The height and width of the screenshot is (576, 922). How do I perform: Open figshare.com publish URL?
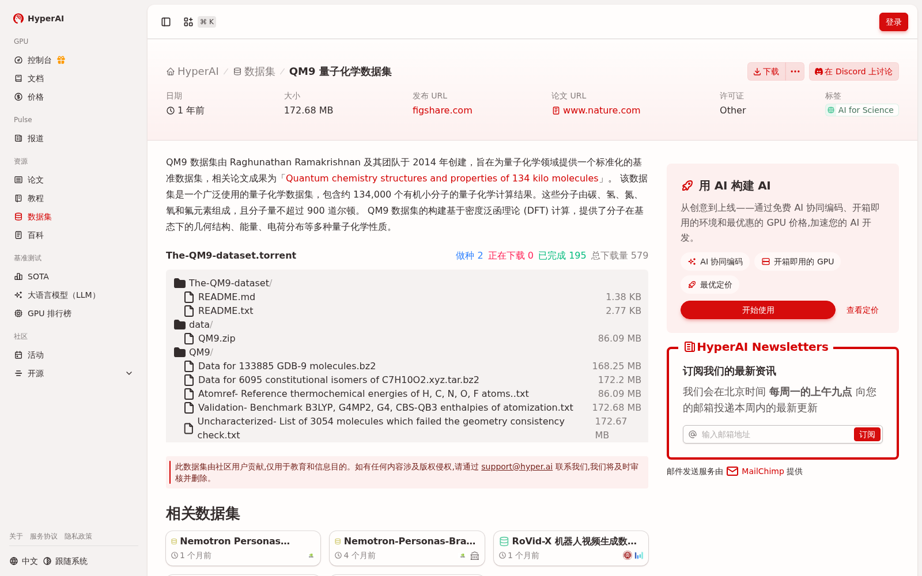pyautogui.click(x=442, y=110)
